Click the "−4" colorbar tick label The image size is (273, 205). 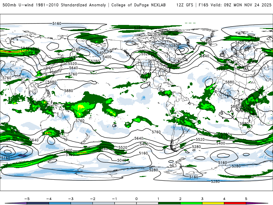coord(49,199)
